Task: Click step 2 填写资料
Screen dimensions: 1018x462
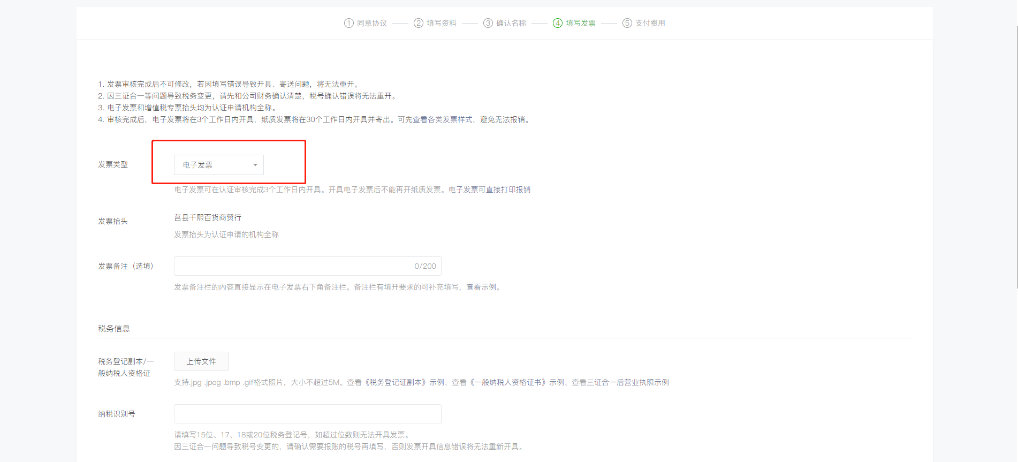Action: point(435,23)
